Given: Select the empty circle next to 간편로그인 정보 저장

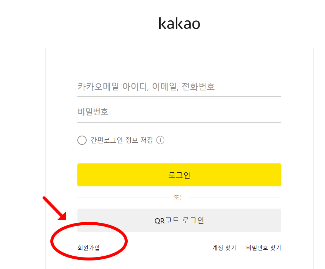Looking at the screenshot, I should coord(82,140).
